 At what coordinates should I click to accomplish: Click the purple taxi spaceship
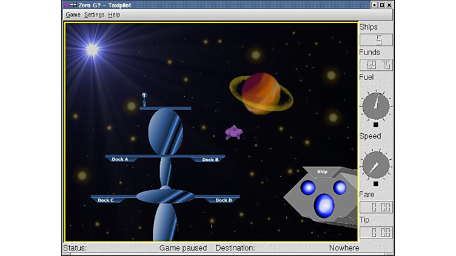(233, 133)
